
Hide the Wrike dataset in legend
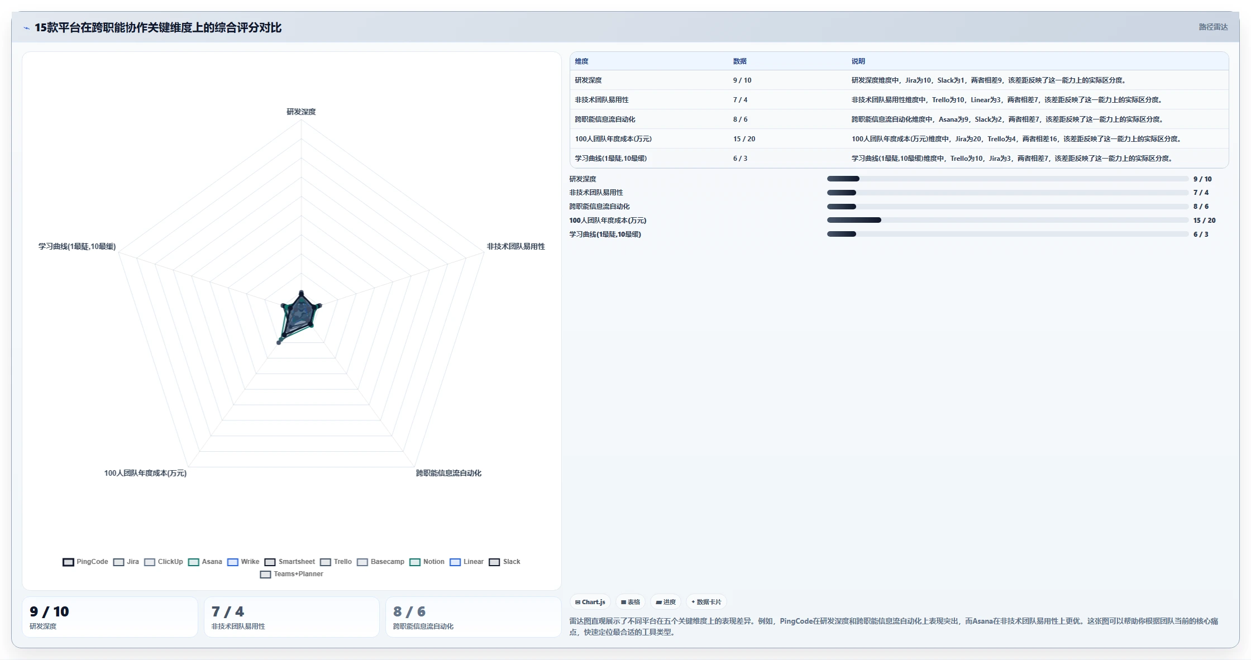point(243,562)
